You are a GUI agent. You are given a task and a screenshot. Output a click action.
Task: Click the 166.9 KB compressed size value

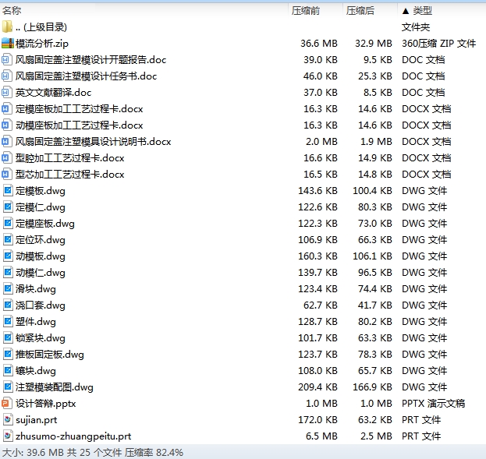click(x=372, y=387)
